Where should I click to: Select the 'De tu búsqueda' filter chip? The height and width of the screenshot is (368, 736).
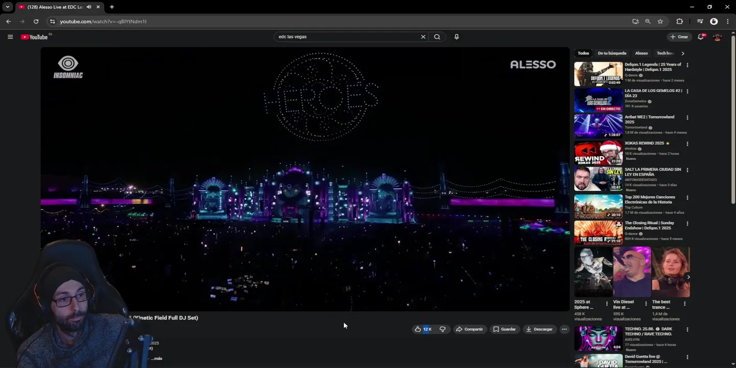612,53
